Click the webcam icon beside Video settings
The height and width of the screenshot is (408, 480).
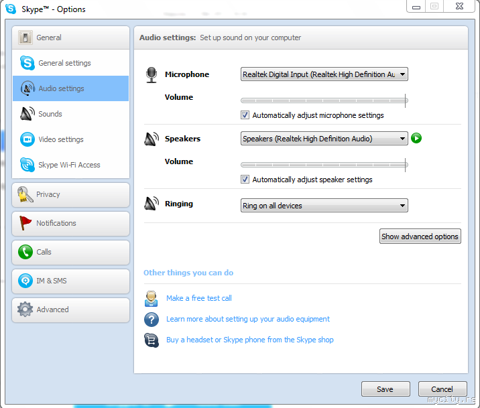coord(27,139)
